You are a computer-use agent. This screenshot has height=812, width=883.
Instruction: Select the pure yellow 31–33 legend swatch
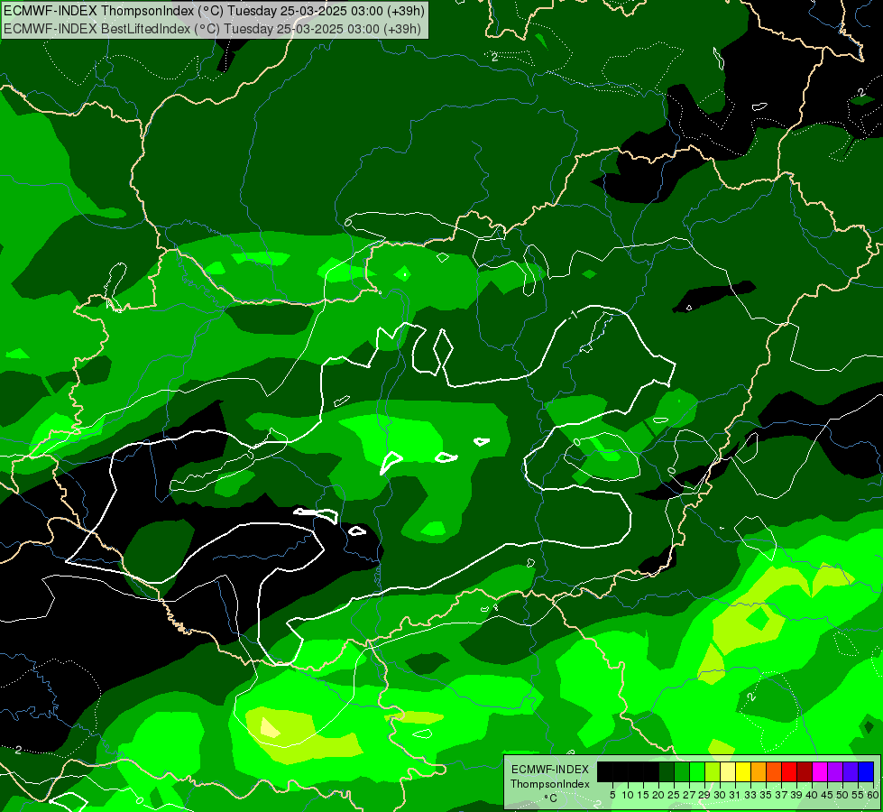tap(743, 771)
